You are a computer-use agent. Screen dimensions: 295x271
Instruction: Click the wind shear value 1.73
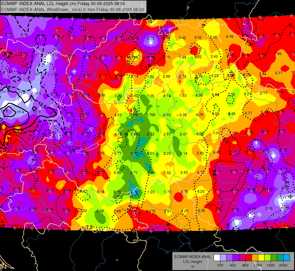(168, 192)
